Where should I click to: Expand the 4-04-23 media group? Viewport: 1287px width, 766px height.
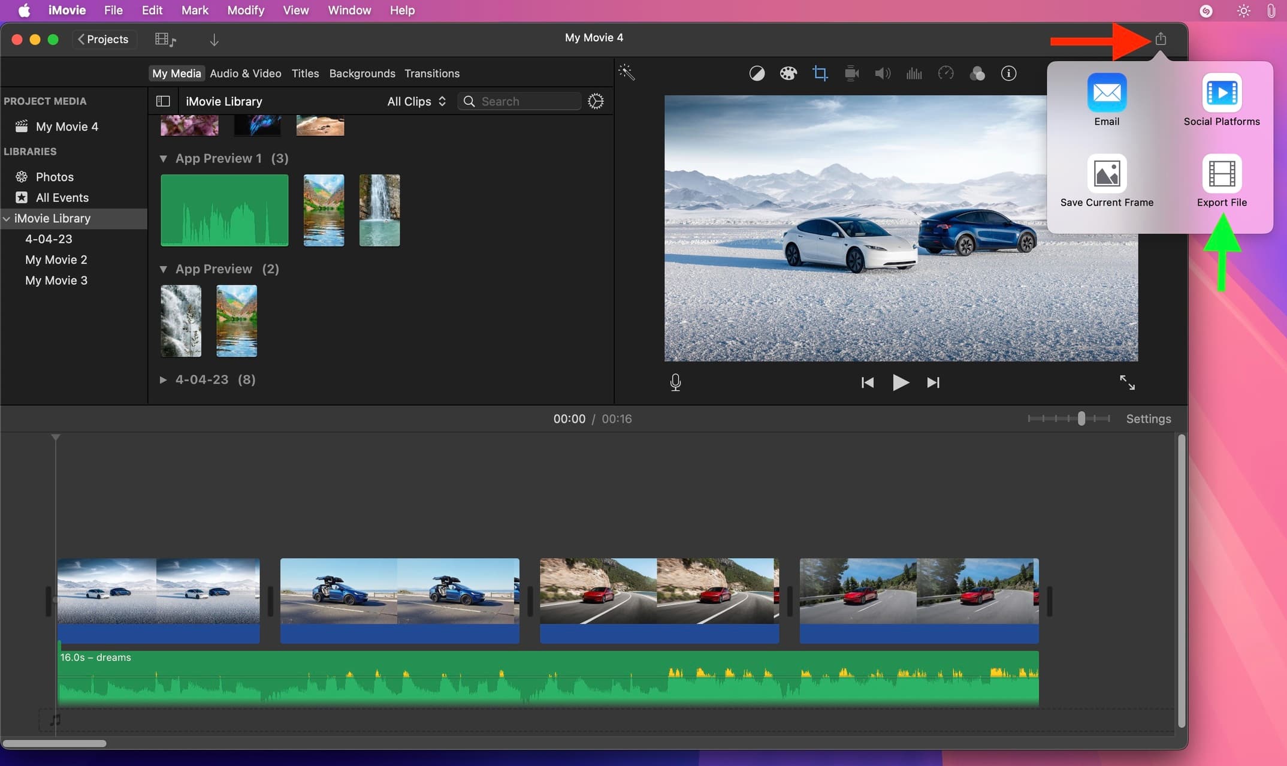click(x=162, y=379)
